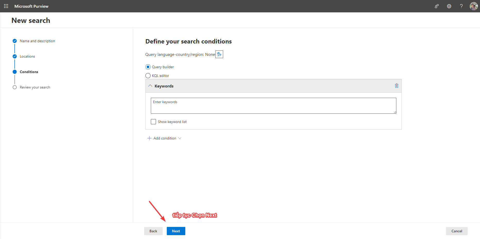Enable the Show keyword list checkbox
Image resolution: width=480 pixels, height=239 pixels.
pos(153,122)
